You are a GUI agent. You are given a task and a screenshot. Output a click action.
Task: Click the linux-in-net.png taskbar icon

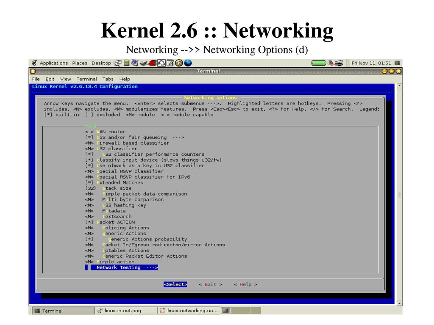(x=100, y=311)
